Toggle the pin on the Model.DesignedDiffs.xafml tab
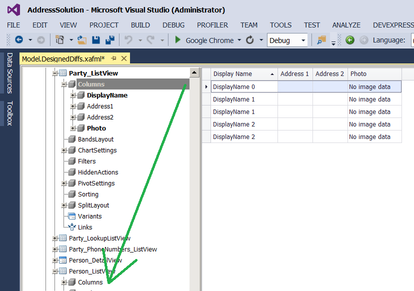 pyautogui.click(x=113, y=58)
